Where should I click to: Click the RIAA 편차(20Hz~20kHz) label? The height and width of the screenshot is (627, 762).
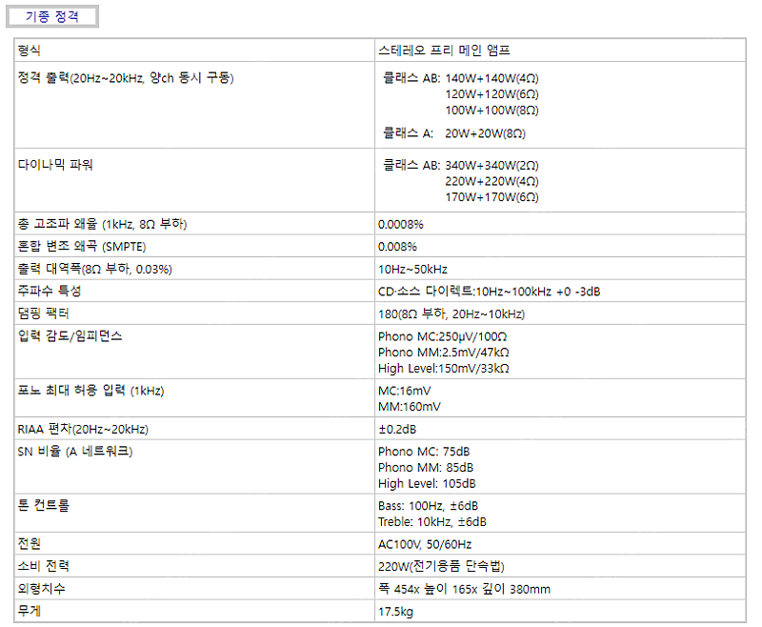click(83, 429)
